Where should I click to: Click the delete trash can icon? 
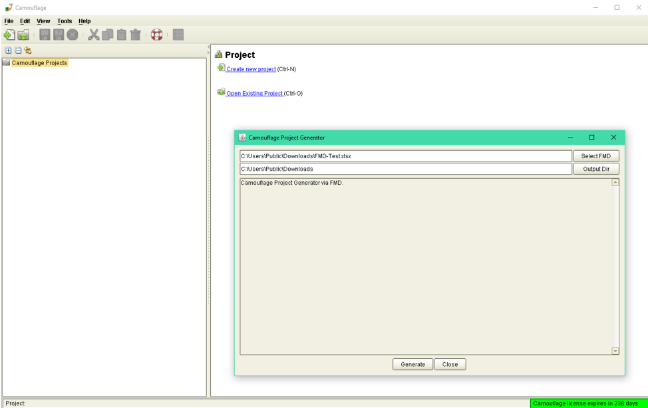(x=135, y=35)
